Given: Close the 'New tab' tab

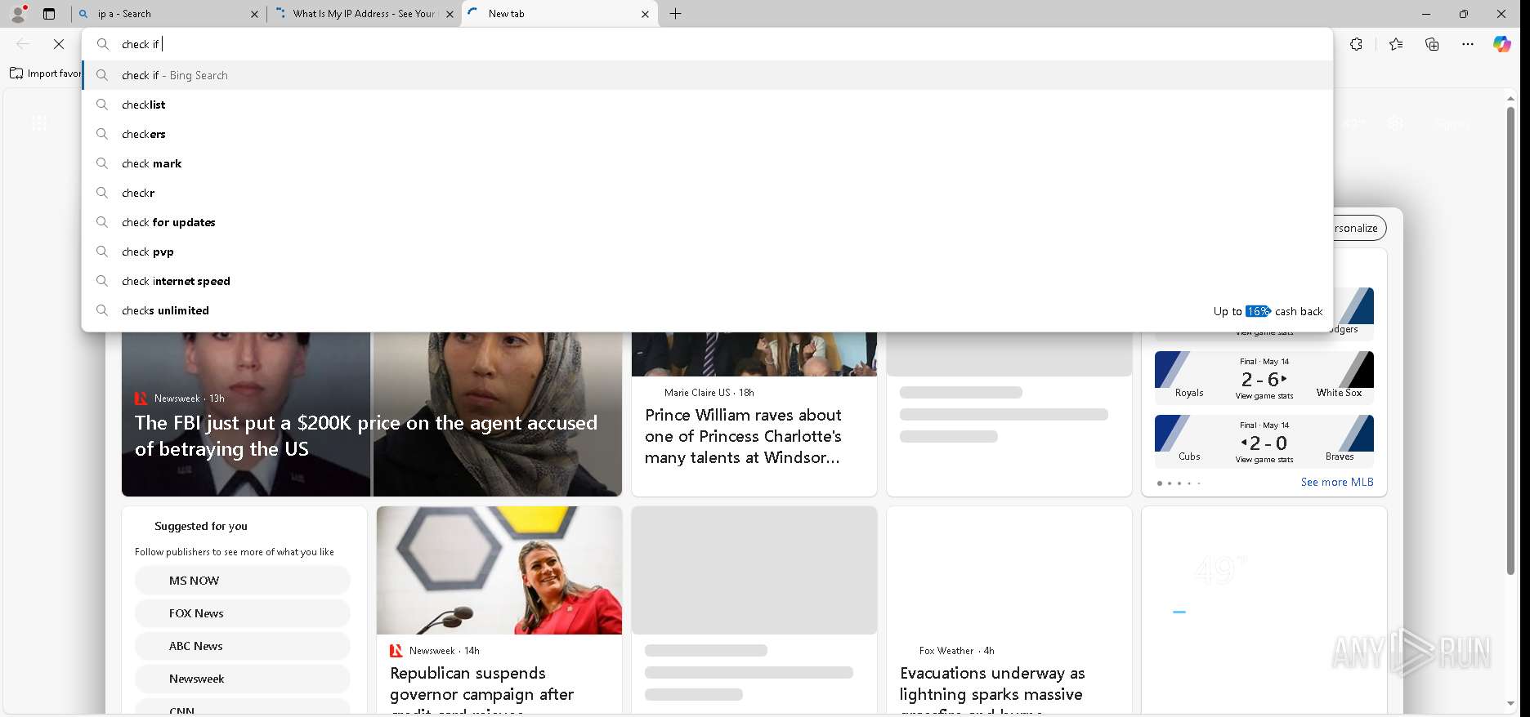Looking at the screenshot, I should (x=645, y=14).
